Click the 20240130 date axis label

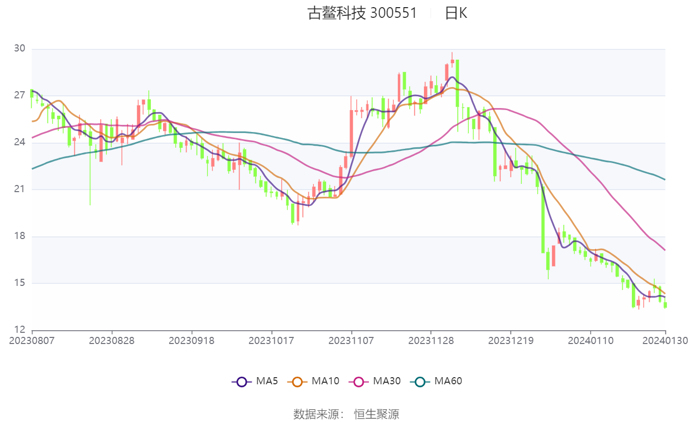665,340
